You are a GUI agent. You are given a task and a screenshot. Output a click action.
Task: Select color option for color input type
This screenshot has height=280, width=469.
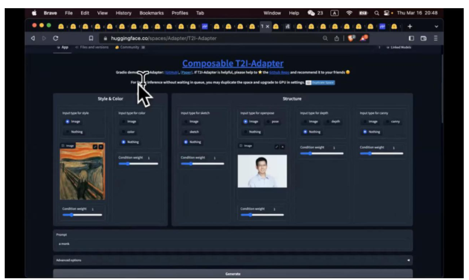128,132
